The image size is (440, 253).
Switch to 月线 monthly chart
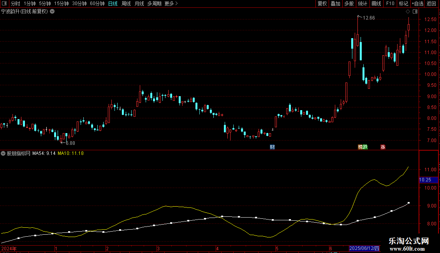coord(139,4)
